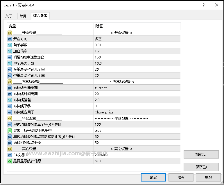Select the 50 value of 均价回N微点平仓

point(137,143)
